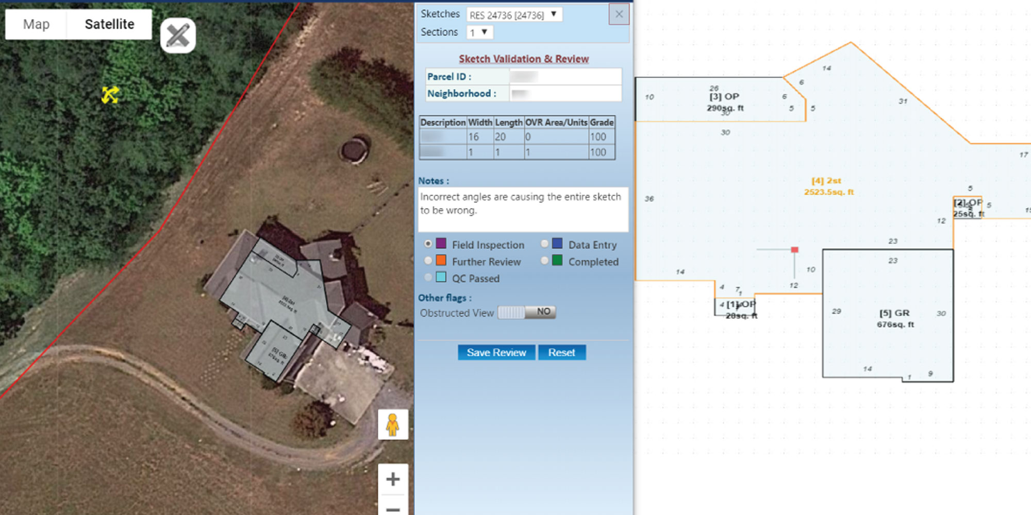Switch to Map view tab

coord(36,24)
